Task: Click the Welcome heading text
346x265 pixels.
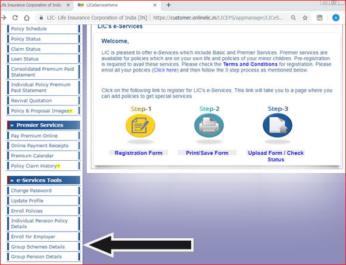Action: point(115,41)
